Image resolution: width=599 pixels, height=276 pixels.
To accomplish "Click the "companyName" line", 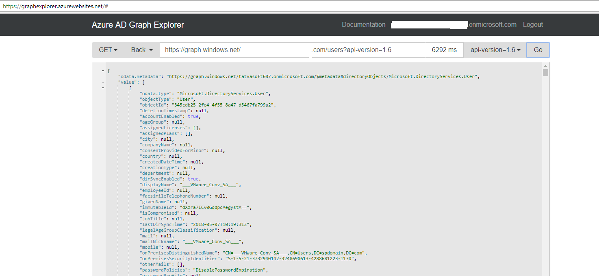I will pos(166,145).
